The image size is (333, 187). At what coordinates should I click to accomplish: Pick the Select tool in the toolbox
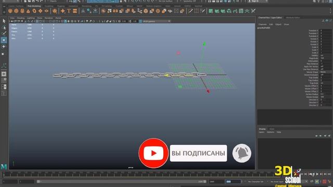4,21
